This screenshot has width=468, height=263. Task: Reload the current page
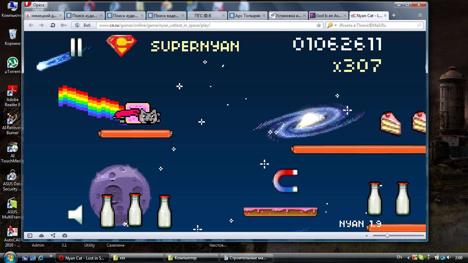(52, 25)
